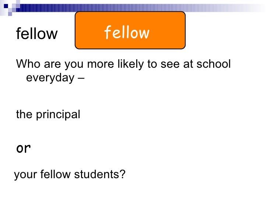The height and width of the screenshot is (201, 268).
Task: Click the word "likely" in the question
Action: pyautogui.click(x=131, y=64)
